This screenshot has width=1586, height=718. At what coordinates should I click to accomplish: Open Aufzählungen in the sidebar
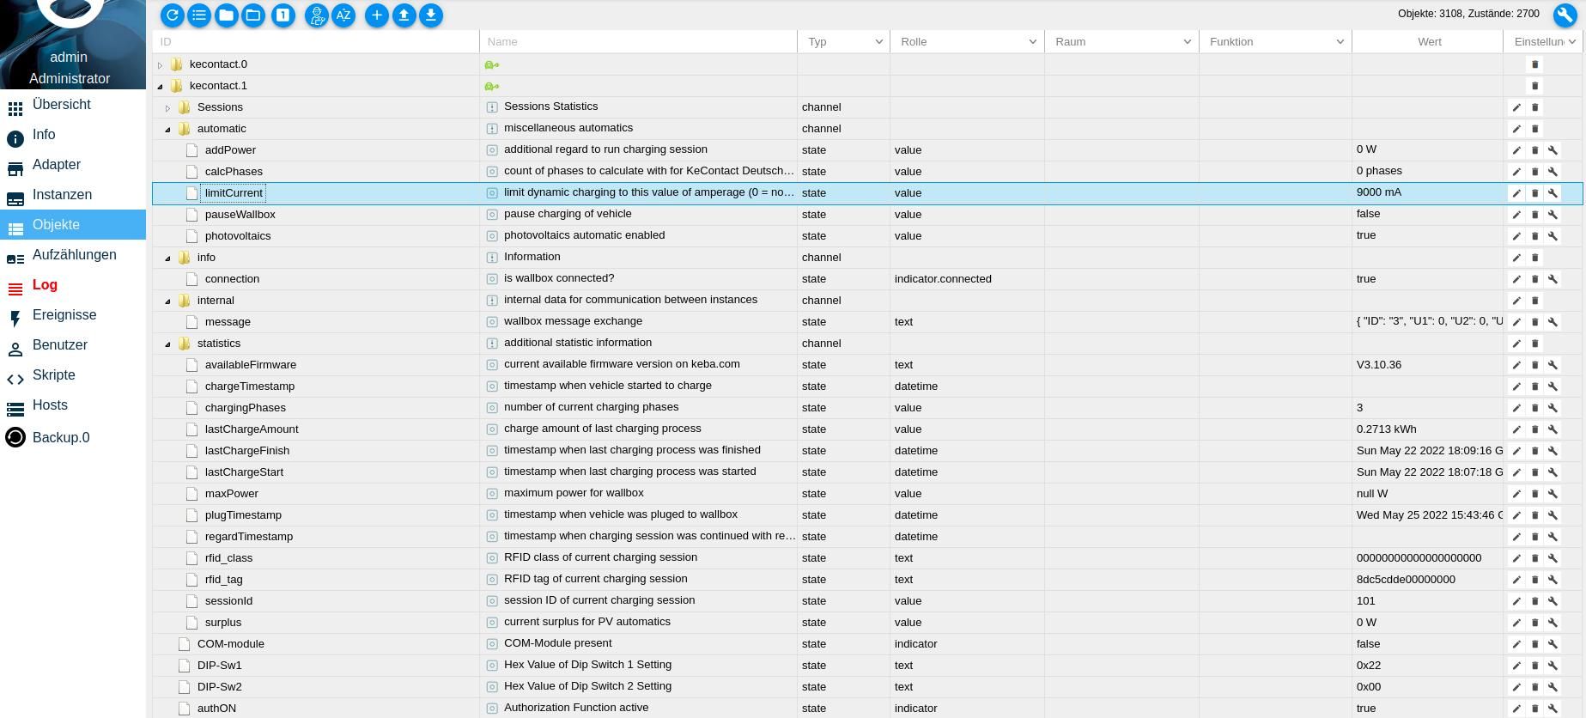(x=73, y=255)
